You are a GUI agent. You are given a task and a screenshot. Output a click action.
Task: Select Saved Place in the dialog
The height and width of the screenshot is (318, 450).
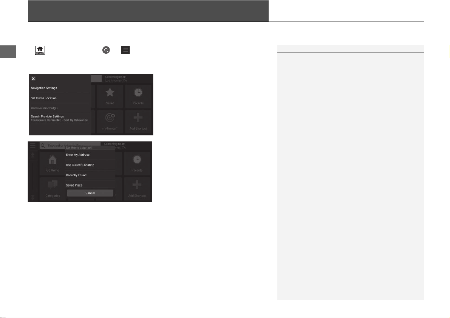[x=90, y=185]
